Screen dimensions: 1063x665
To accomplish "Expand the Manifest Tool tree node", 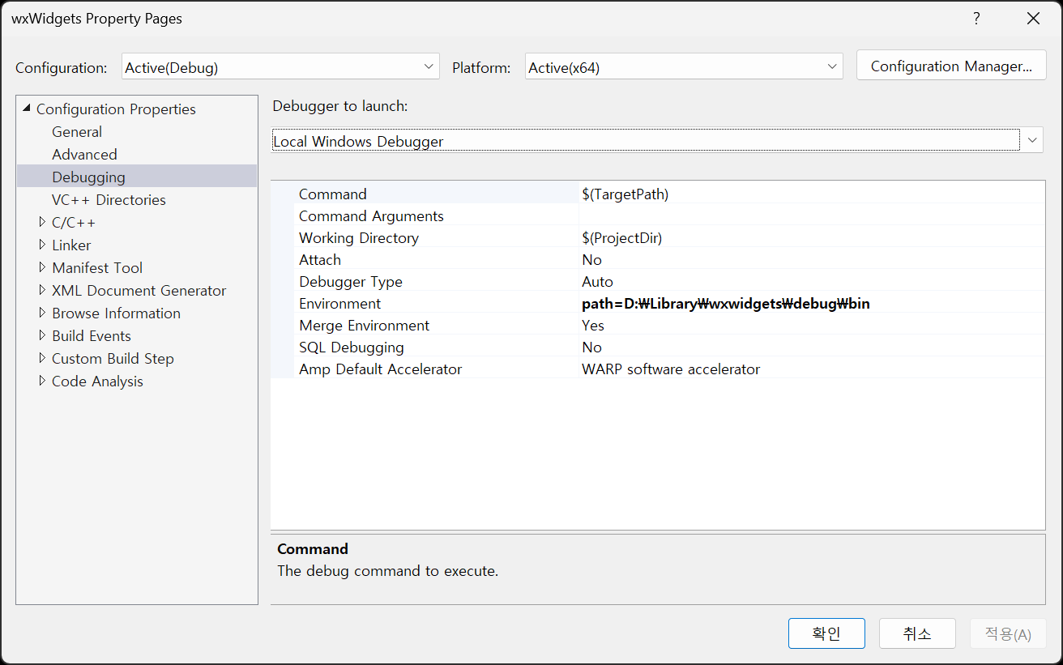I will (x=42, y=267).
